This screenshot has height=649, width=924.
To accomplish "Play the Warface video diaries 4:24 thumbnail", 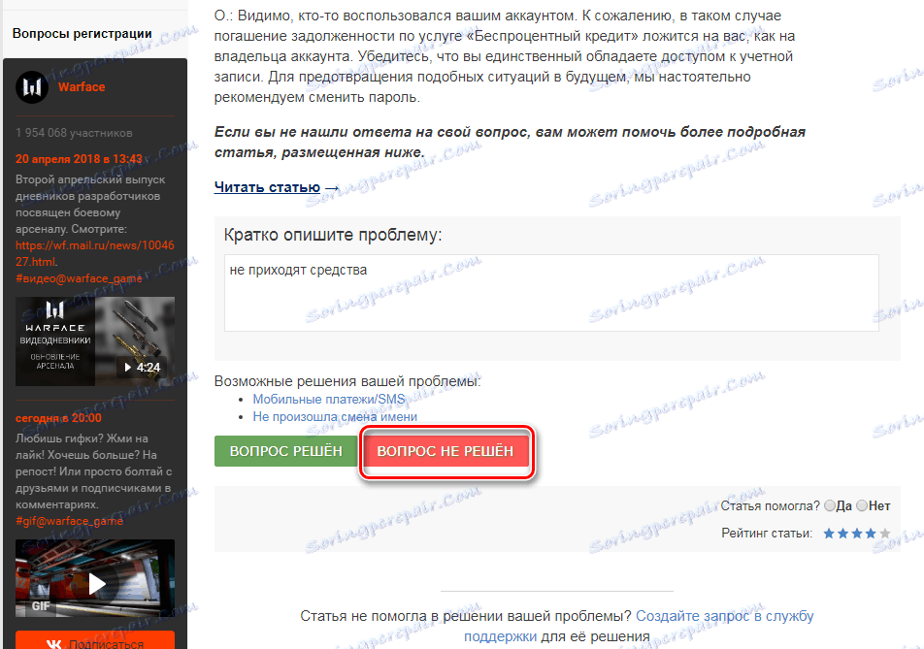I will pyautogui.click(x=95, y=341).
